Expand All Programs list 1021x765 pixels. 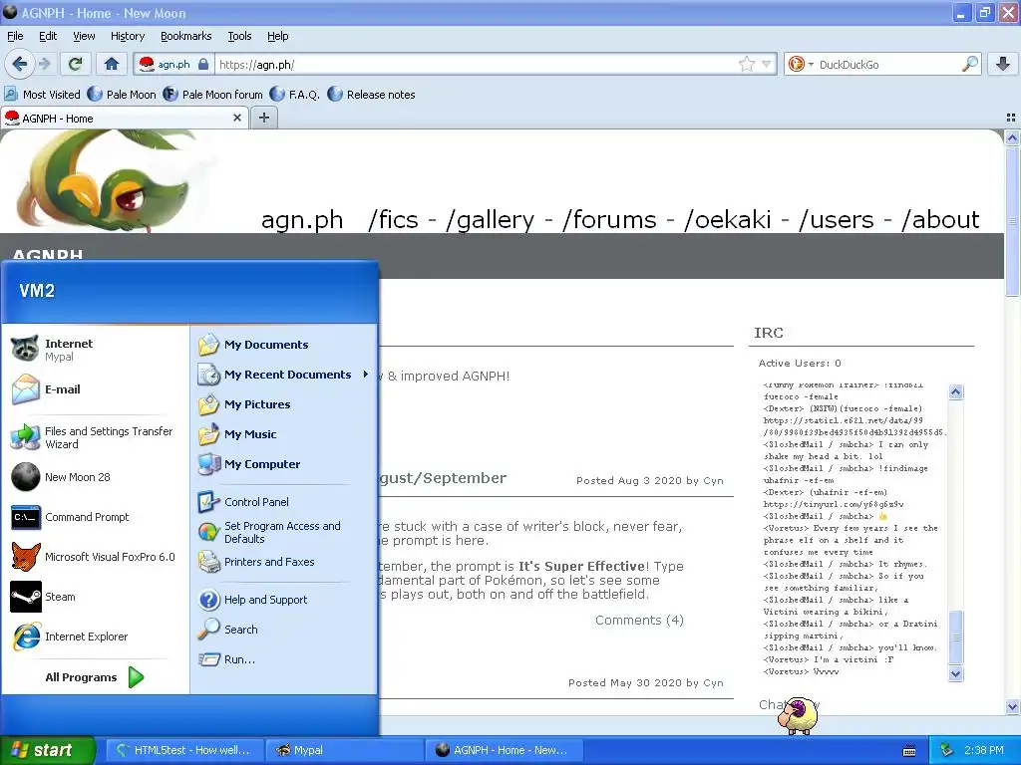95,677
